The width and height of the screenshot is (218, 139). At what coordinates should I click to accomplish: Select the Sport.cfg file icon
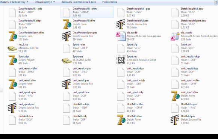pyautogui.click(x=121, y=48)
